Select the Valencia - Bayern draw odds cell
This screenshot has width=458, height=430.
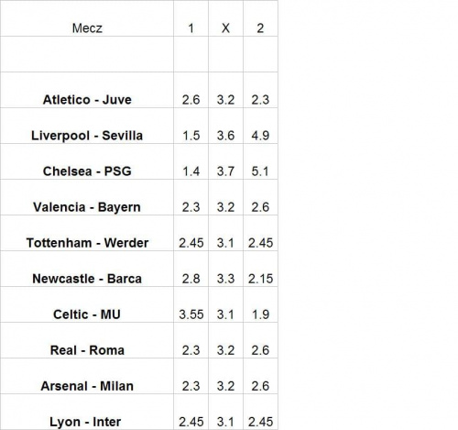pos(225,197)
